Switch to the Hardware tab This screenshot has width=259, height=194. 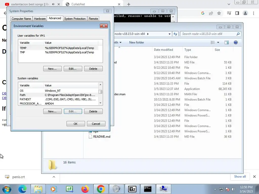[x=40, y=19]
